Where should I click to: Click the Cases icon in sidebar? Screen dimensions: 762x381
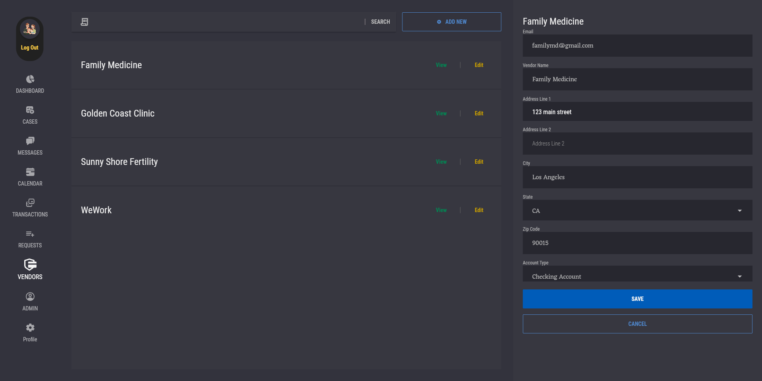point(30,110)
